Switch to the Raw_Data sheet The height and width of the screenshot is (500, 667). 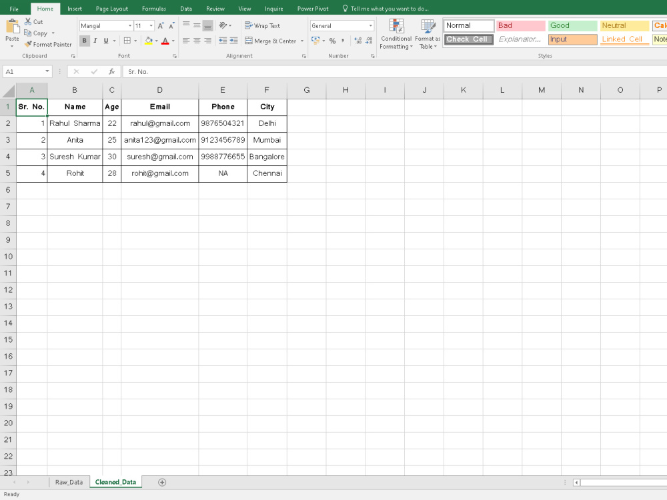tap(69, 482)
